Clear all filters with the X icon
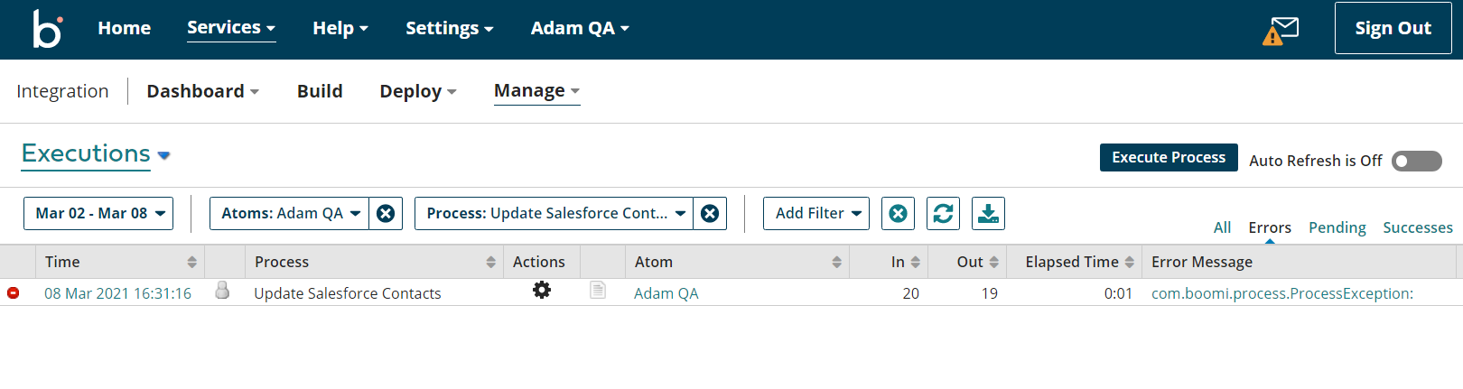Viewport: 1463px width, 389px height. pyautogui.click(x=898, y=214)
